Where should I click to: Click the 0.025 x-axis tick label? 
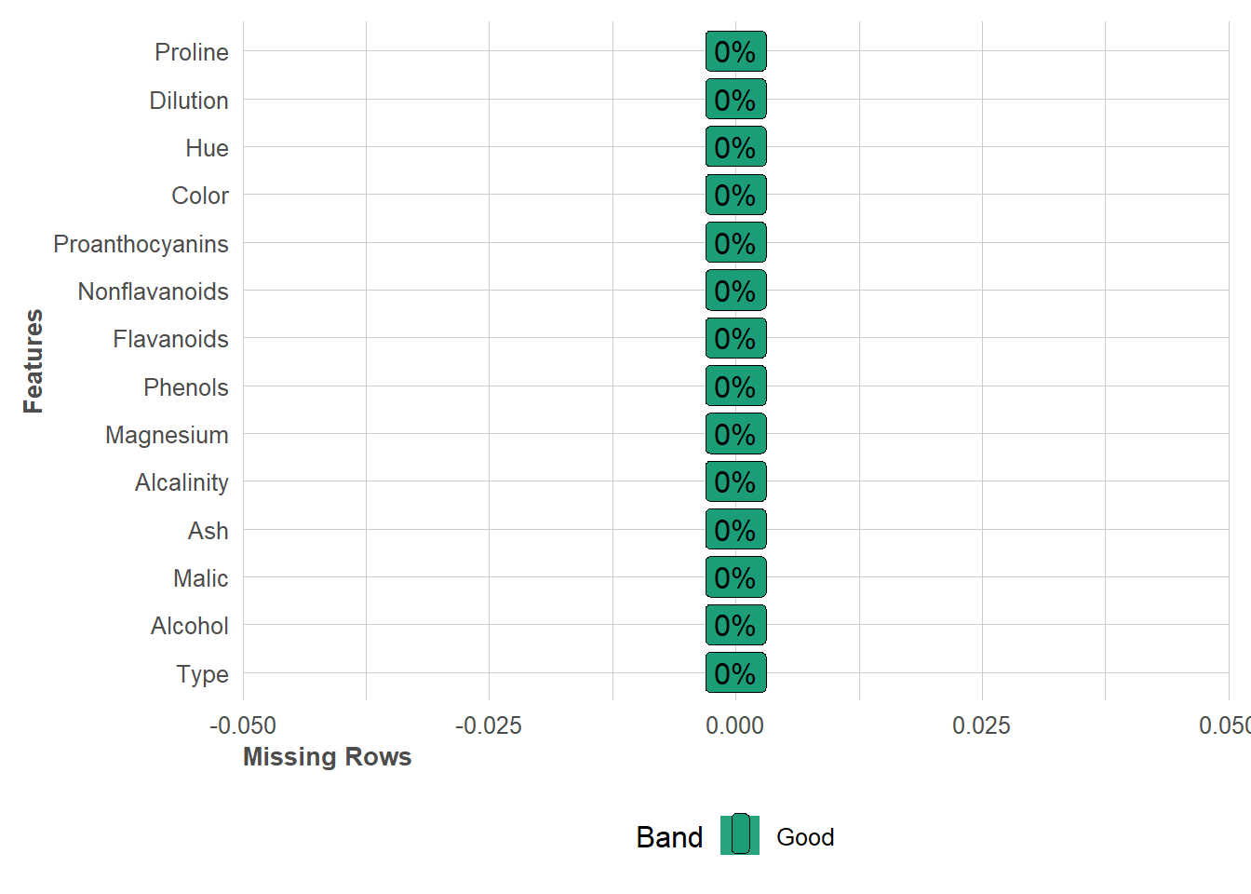pos(981,725)
